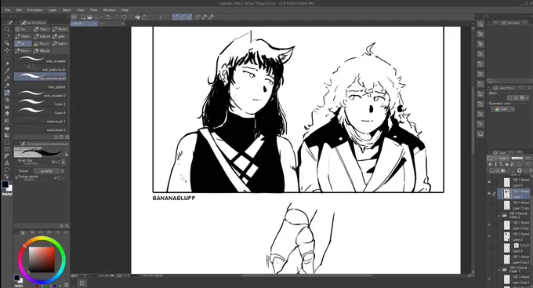Select the Gradient tool
Image resolution: width=533 pixels, height=288 pixels.
(x=6, y=135)
